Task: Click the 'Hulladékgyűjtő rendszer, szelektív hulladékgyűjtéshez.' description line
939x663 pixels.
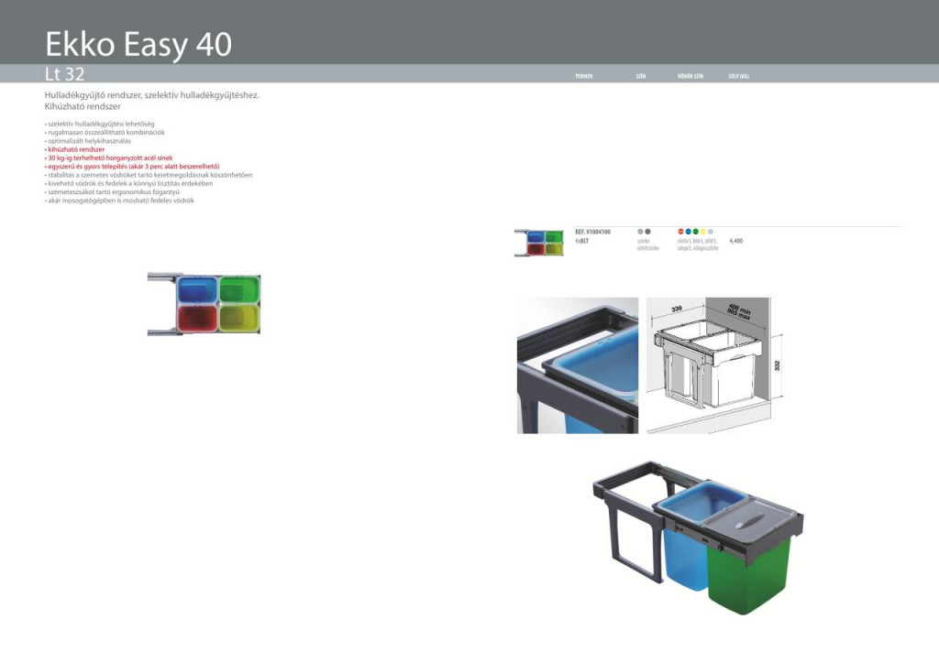Action: tap(152, 95)
